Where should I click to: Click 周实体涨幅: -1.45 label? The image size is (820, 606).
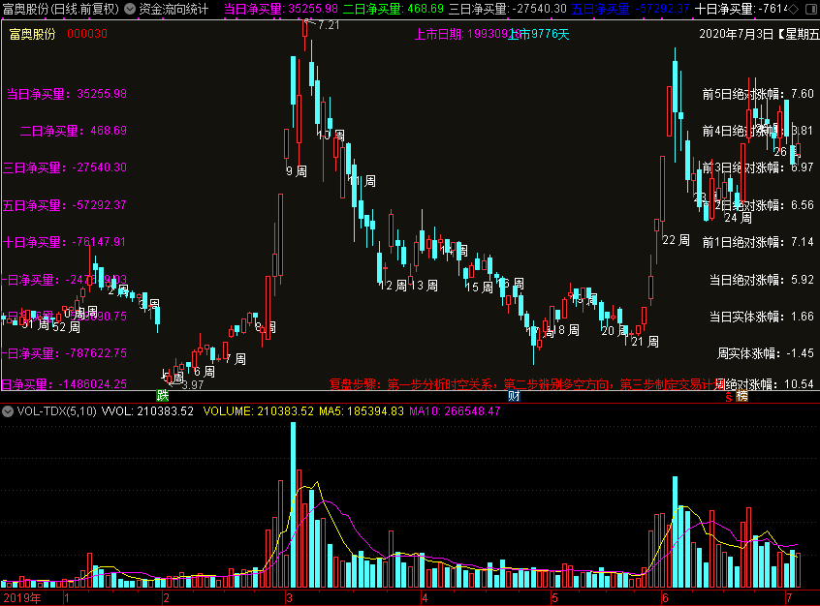(765, 353)
